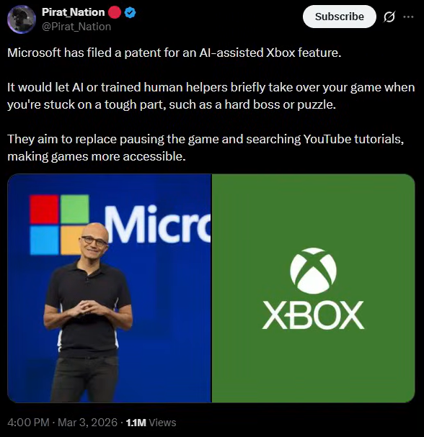
Task: Click the white XBOX wordmark
Action: [313, 315]
